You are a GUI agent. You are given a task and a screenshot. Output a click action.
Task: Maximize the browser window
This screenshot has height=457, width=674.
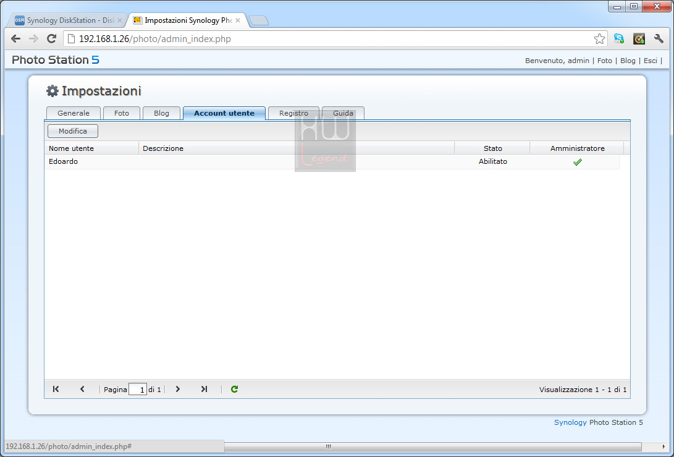[634, 6]
